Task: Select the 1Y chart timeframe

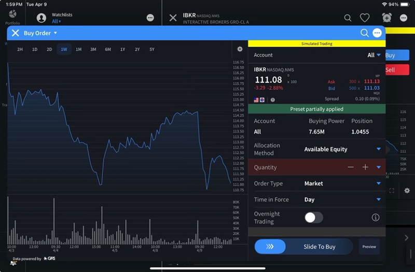Action: tap(122, 49)
